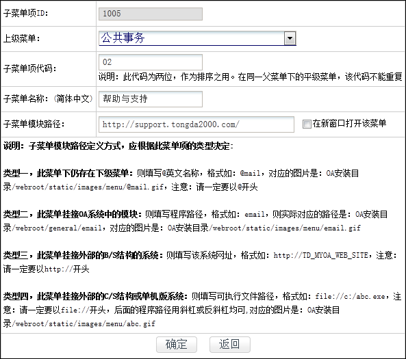
Task: Click the example text http://TD_MYOA_WEB_SITE
Action: click(321, 255)
